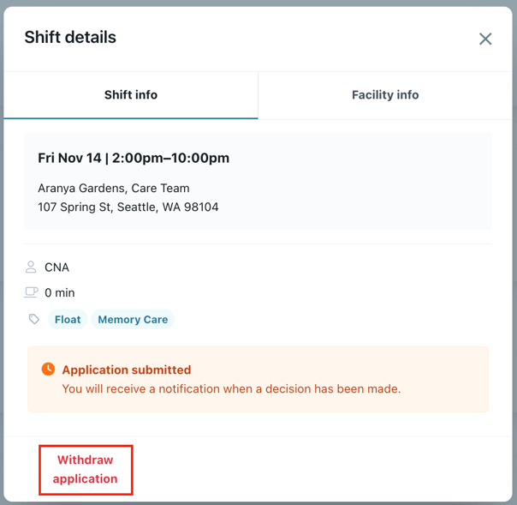This screenshot has height=505, width=517.
Task: Click the Shift details title
Action: click(70, 38)
